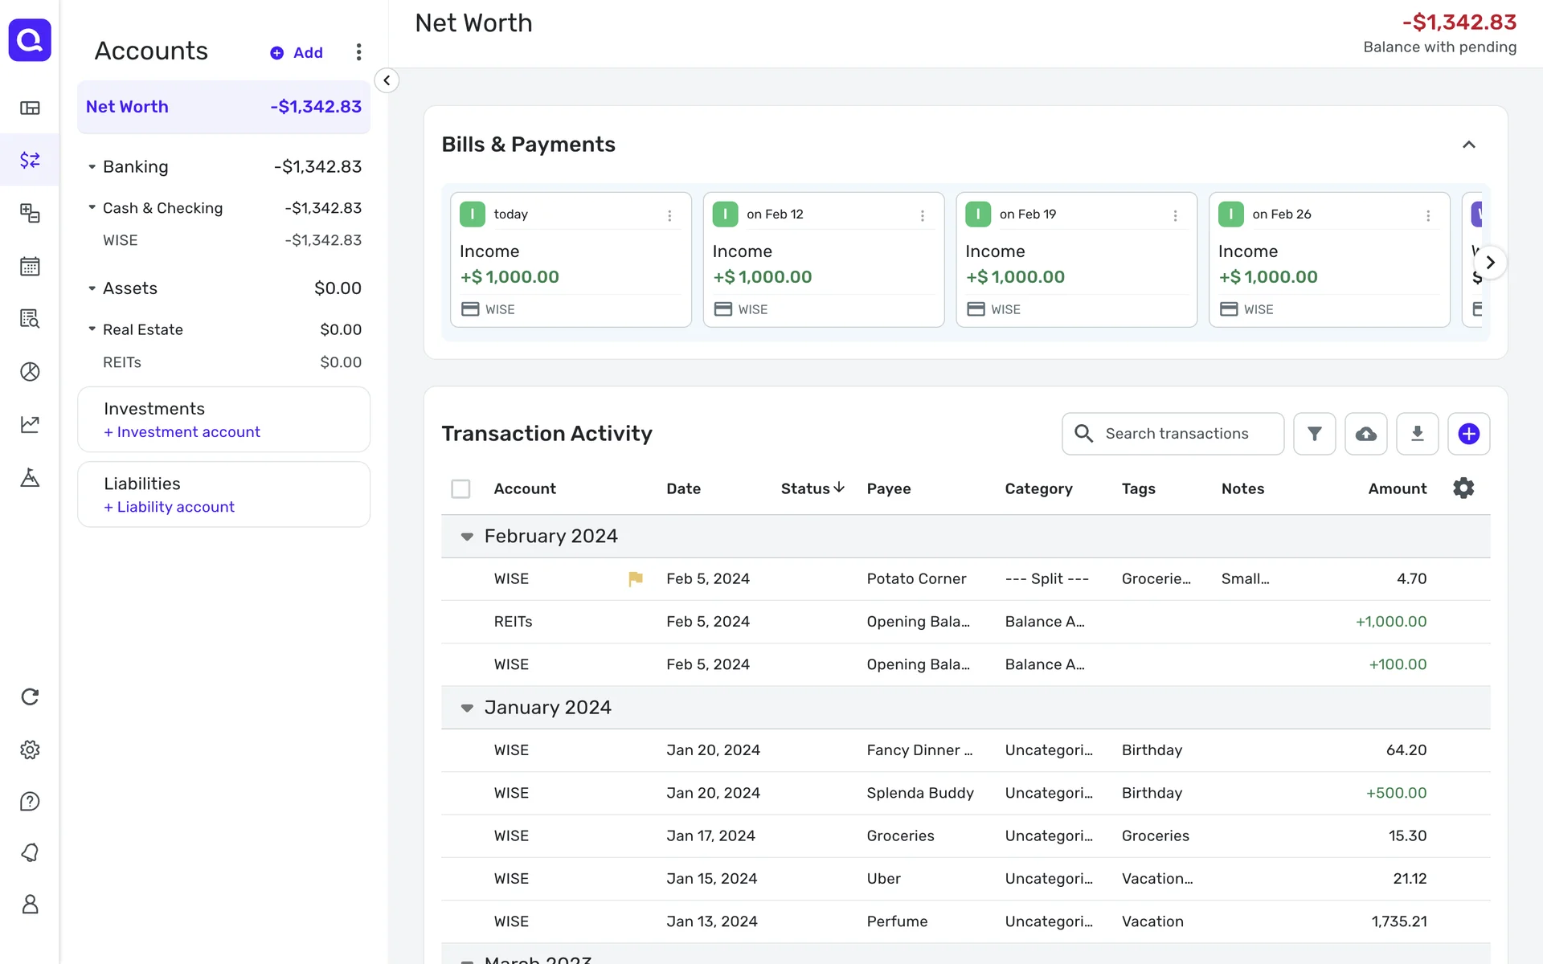Click the Add account button
Screen dimensions: 1543x964
pos(297,53)
